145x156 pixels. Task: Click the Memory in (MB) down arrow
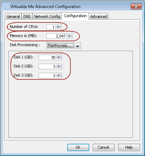pyautogui.click(x=69, y=37)
